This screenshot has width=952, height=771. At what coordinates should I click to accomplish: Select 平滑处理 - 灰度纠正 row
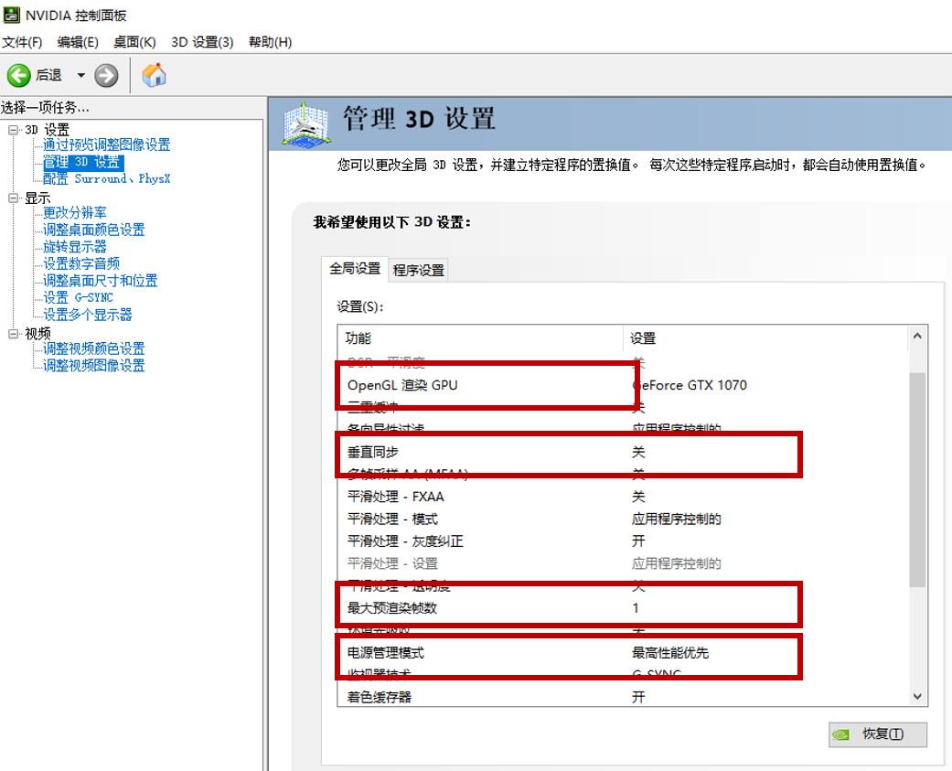coord(623,541)
